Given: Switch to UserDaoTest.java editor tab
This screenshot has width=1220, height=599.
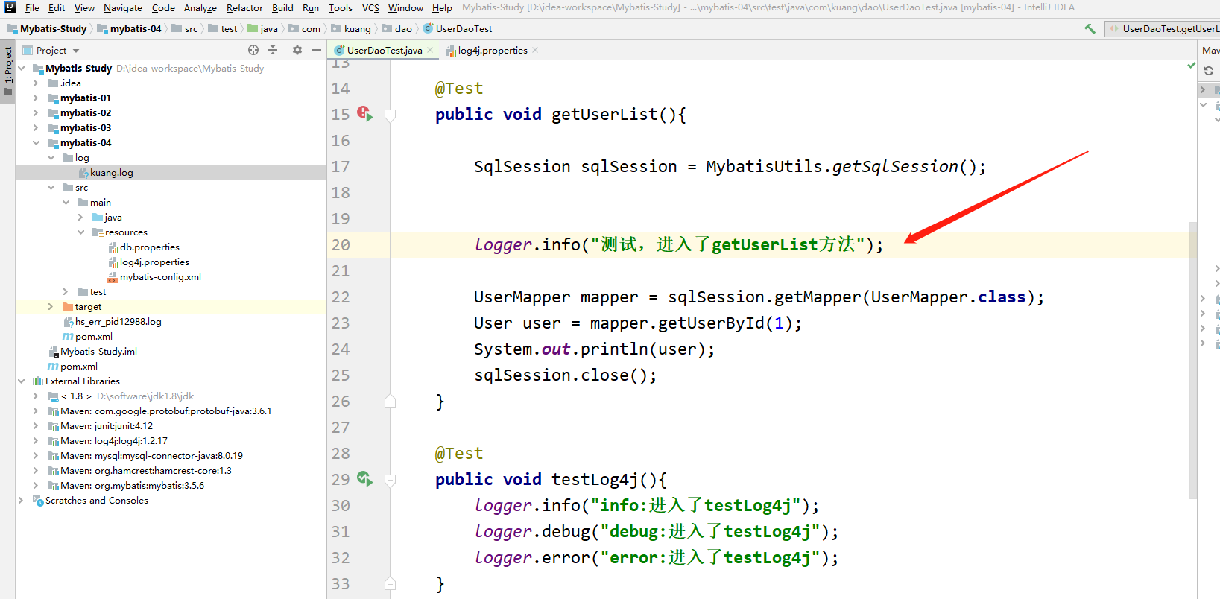Looking at the screenshot, I should 385,50.
